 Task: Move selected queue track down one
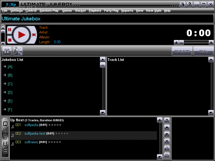click(x=167, y=134)
